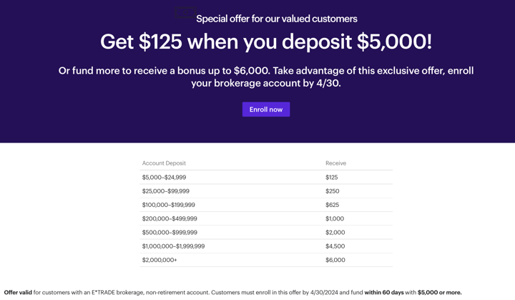Click the Enroll now button
Screen dimensions: 515x300
click(266, 110)
